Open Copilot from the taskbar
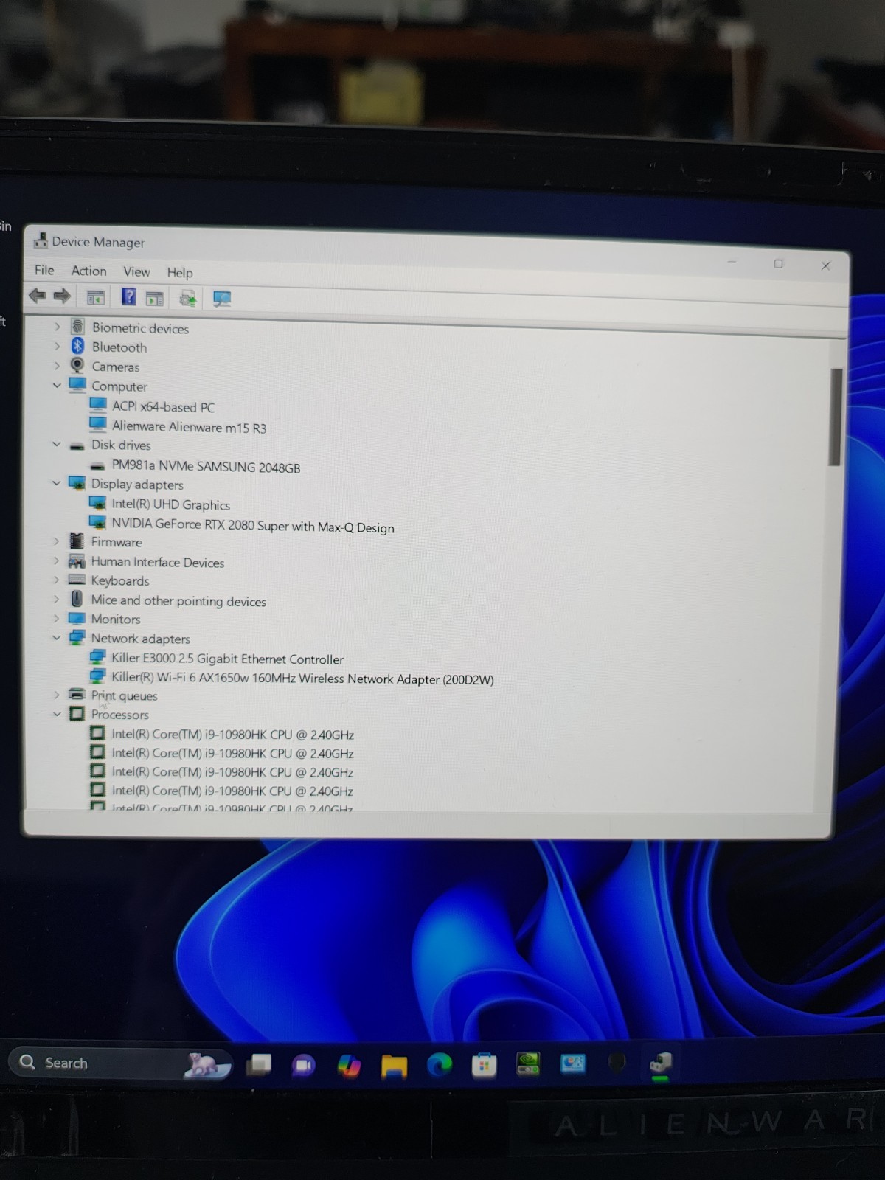 pyautogui.click(x=349, y=1066)
